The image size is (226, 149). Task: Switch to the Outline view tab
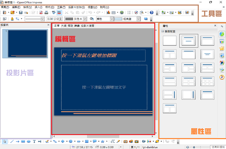64,26
